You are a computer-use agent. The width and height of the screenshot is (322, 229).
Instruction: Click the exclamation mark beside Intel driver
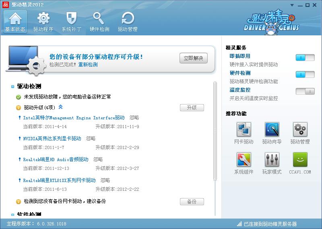click(20, 117)
